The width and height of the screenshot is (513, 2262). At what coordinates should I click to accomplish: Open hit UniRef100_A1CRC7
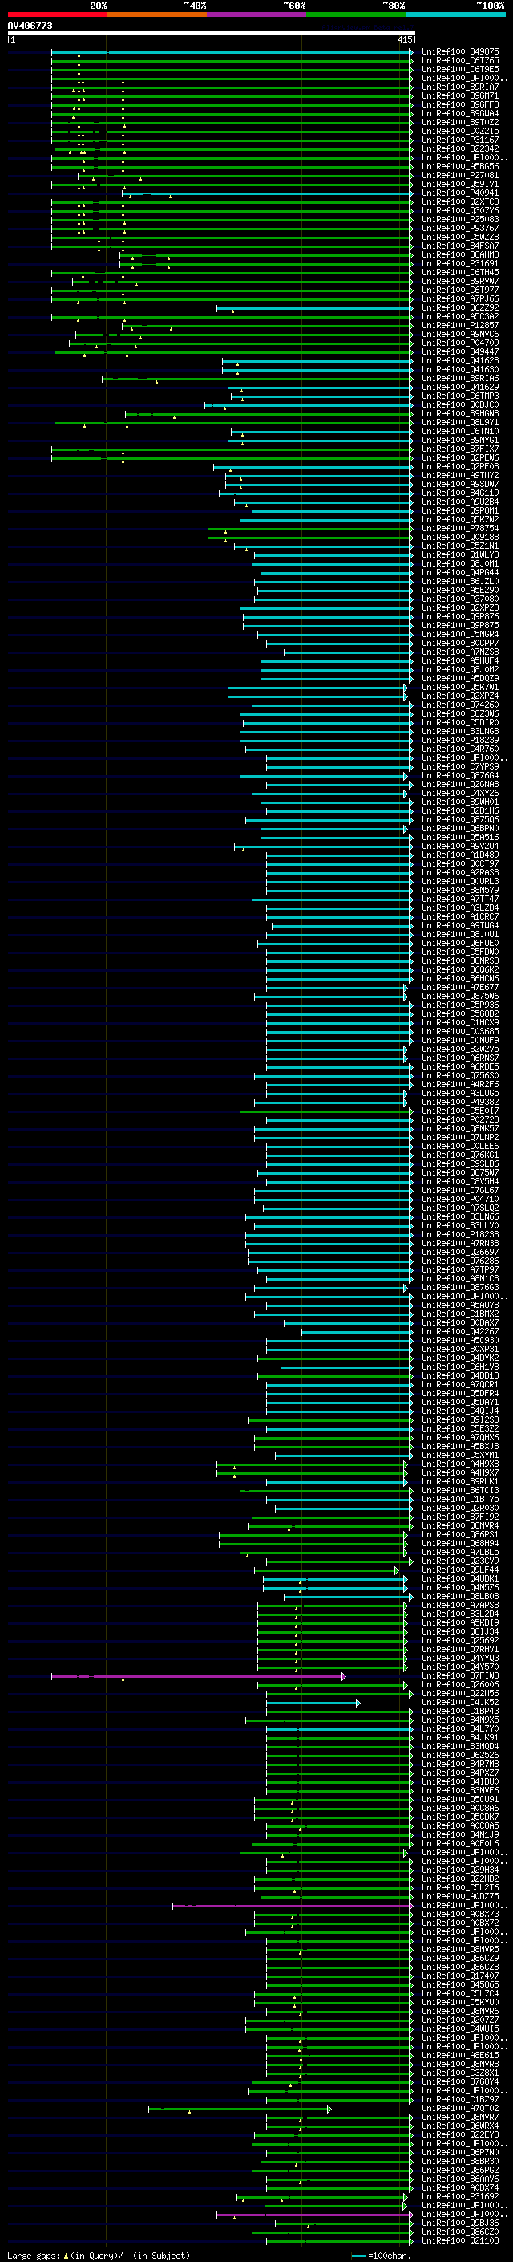[460, 916]
